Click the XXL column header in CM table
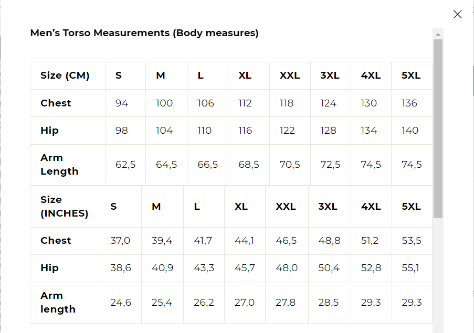Screen dimensions: 474x333 pos(289,76)
